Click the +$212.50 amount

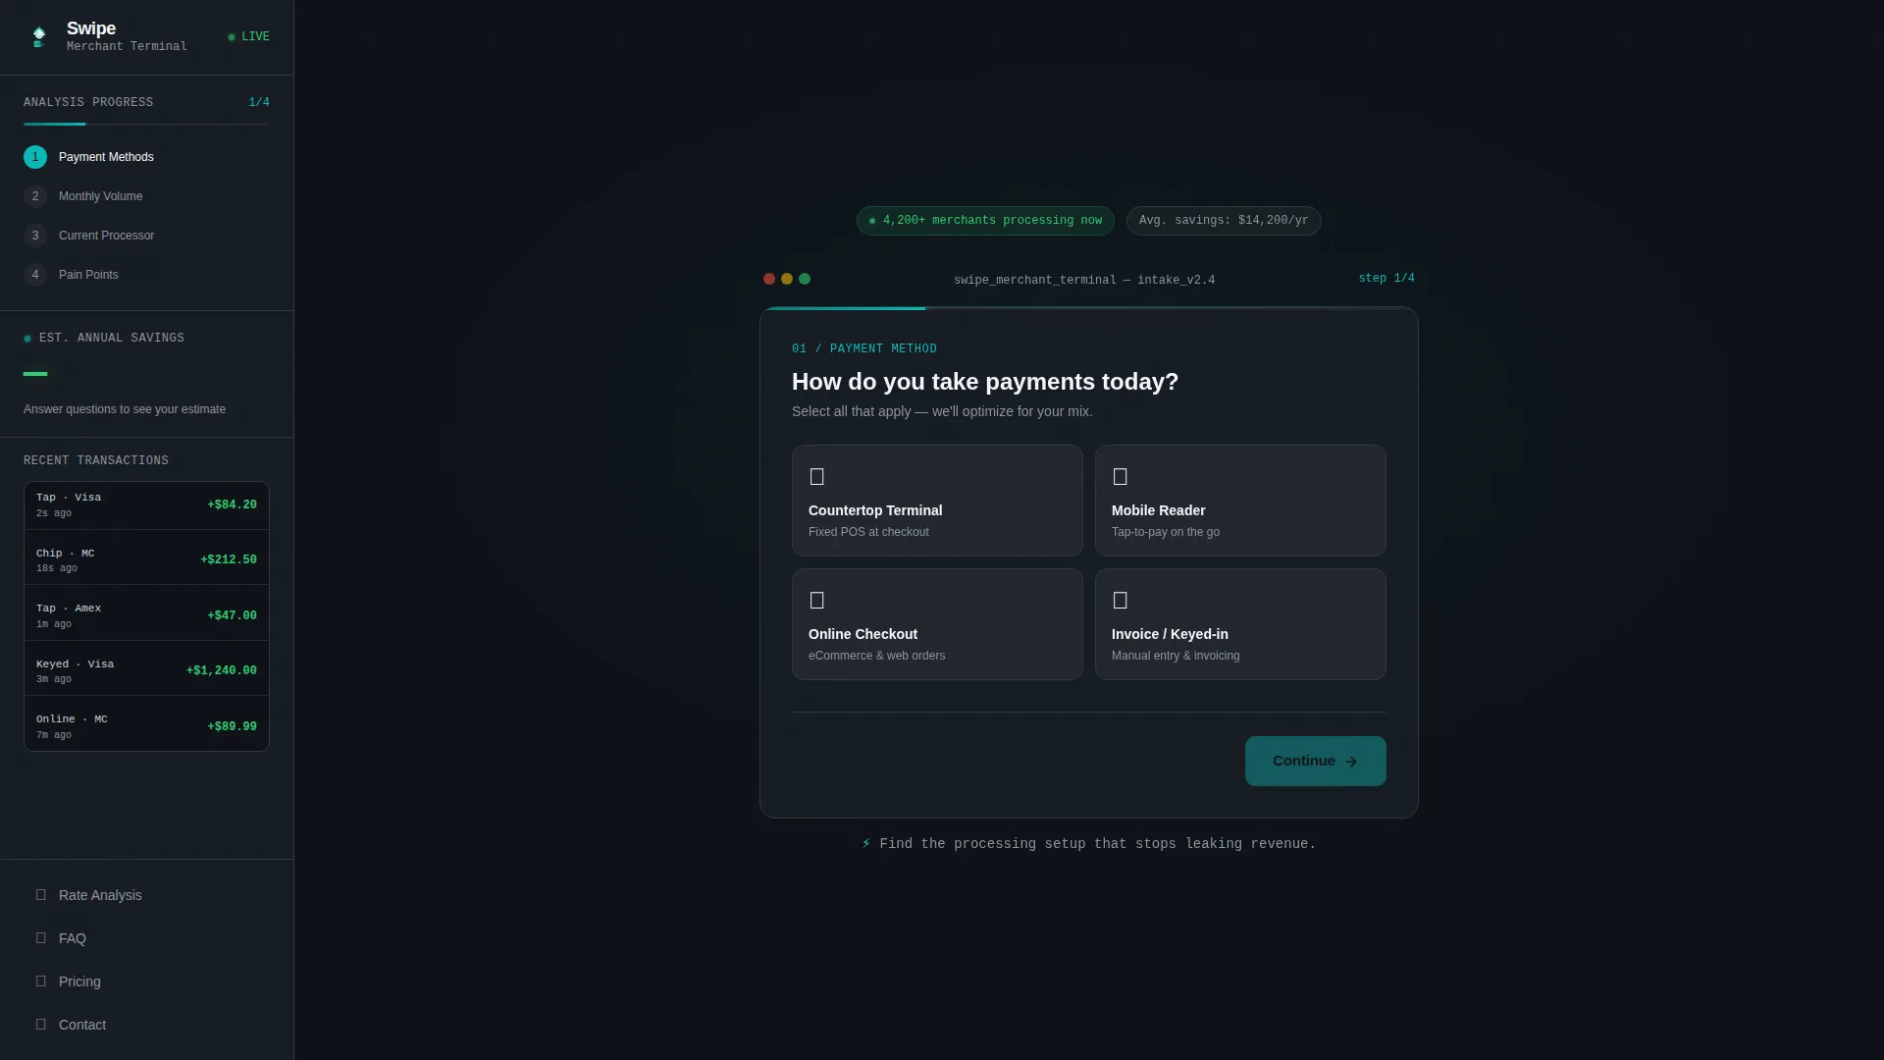[229, 560]
